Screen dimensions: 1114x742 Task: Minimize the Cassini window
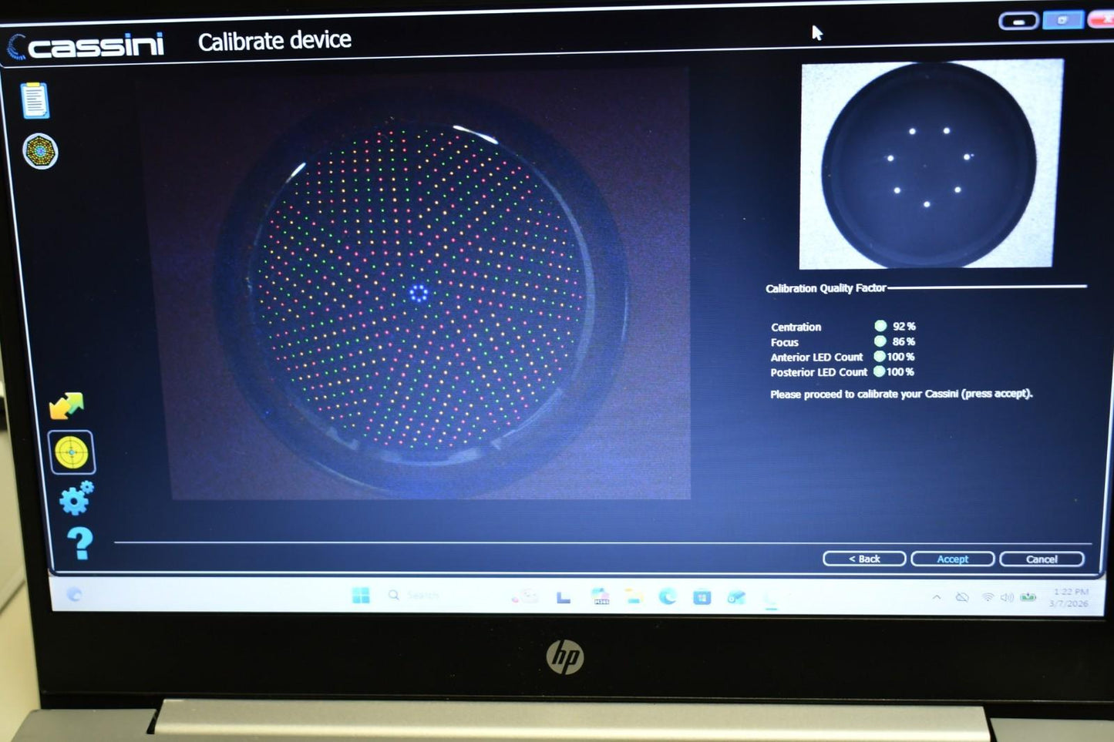pyautogui.click(x=1018, y=21)
